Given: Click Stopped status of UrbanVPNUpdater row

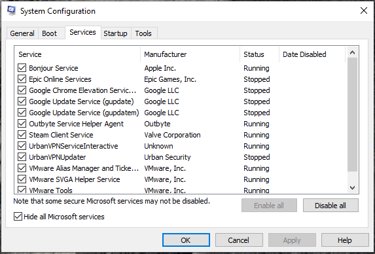Looking at the screenshot, I should [x=257, y=157].
